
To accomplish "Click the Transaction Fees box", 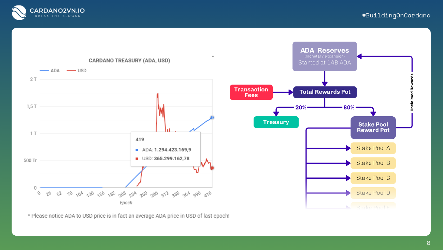I will click(x=251, y=92).
